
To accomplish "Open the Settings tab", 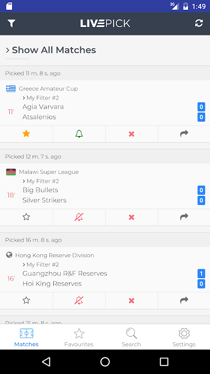I will tap(184, 337).
